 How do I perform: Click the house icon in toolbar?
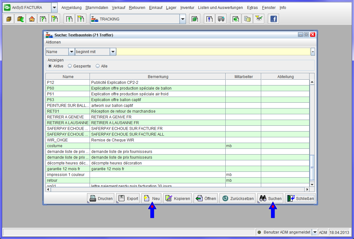point(31,19)
